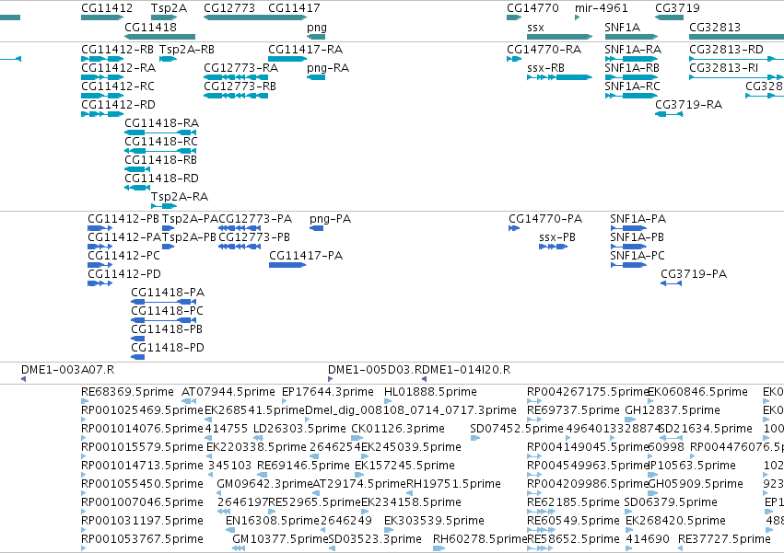Open EST RE68369.5prime
The image size is (784, 553).
pyautogui.click(x=127, y=392)
